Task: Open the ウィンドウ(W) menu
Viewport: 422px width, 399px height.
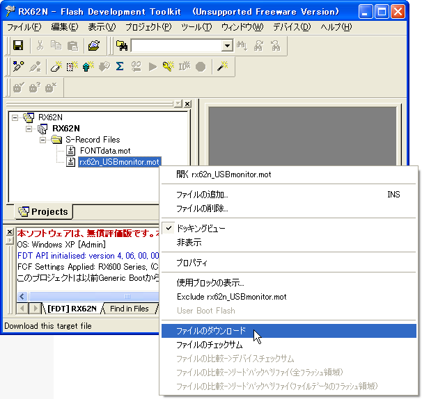Action: click(242, 27)
